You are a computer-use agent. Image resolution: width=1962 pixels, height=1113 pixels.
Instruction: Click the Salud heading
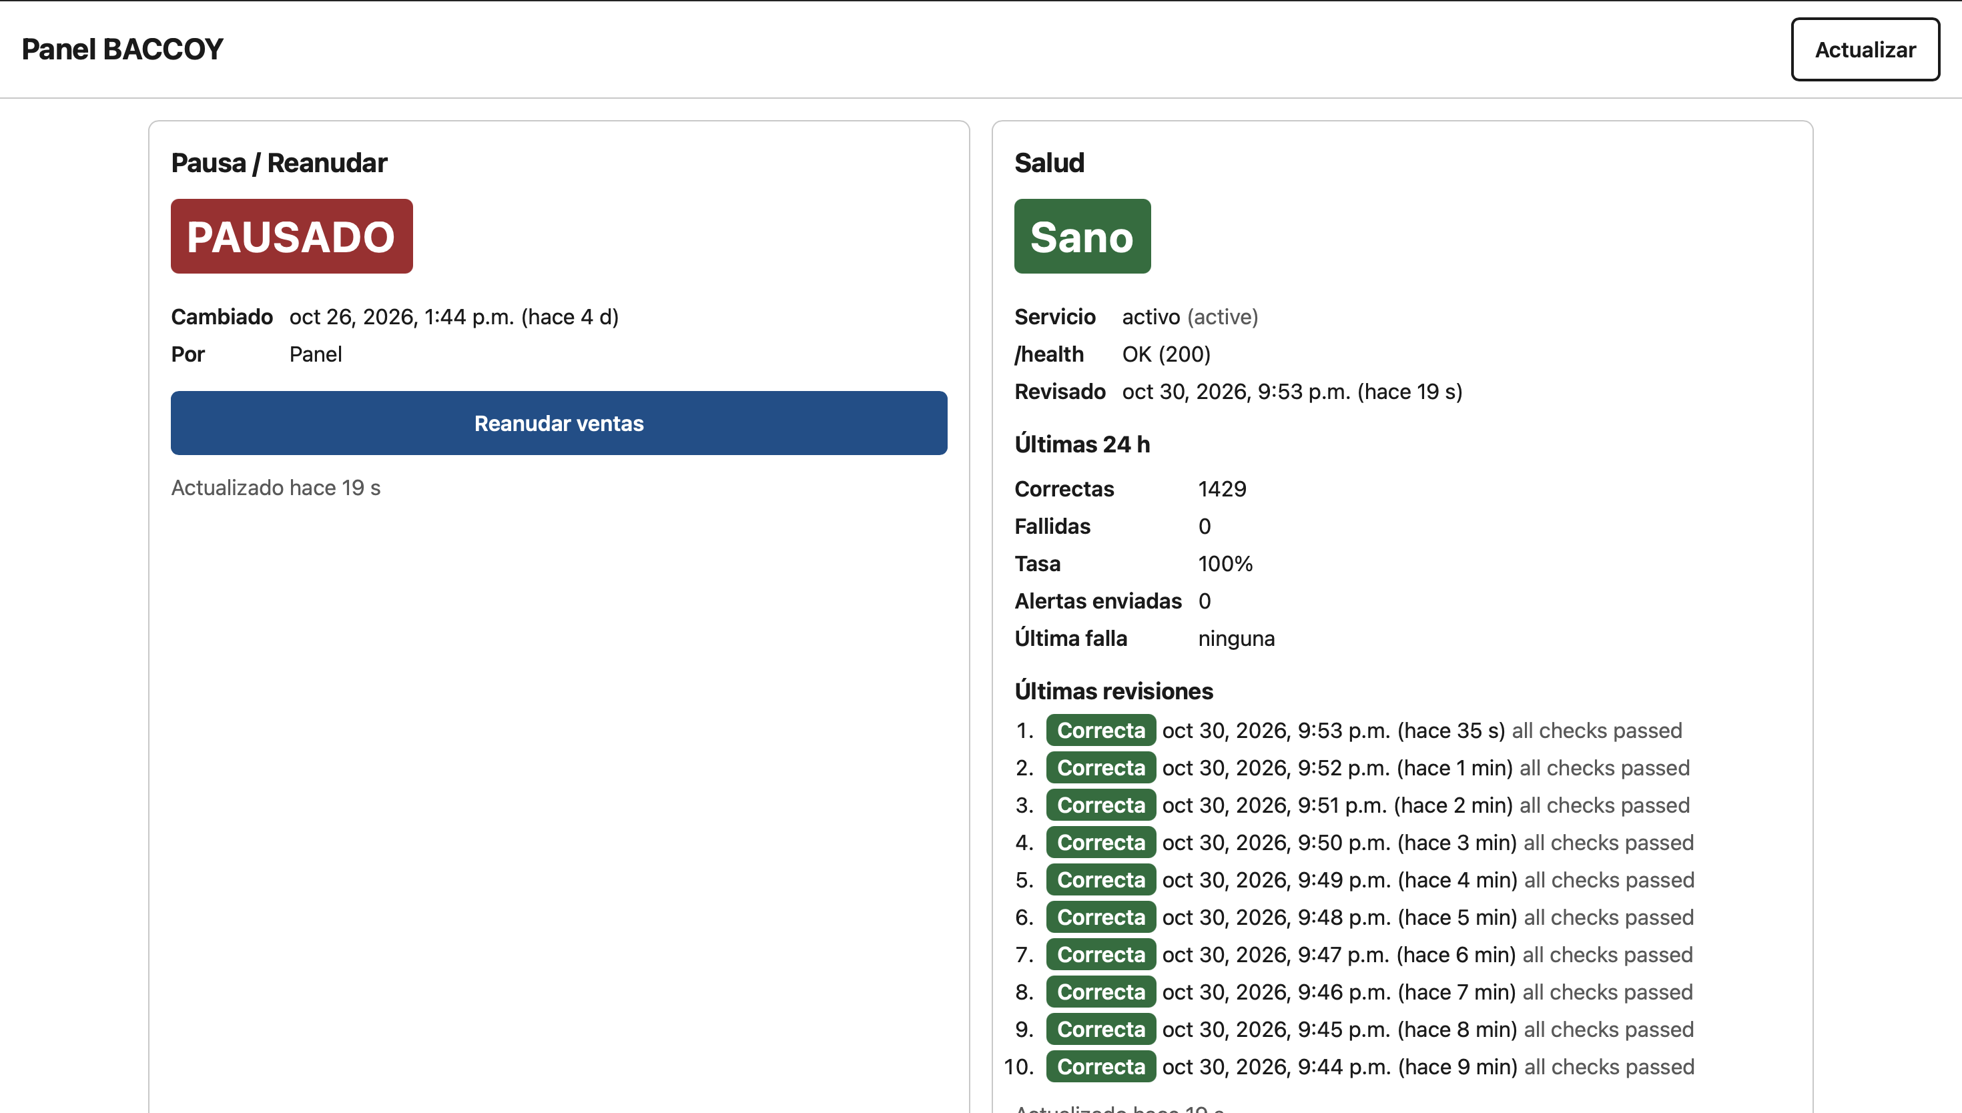1048,163
